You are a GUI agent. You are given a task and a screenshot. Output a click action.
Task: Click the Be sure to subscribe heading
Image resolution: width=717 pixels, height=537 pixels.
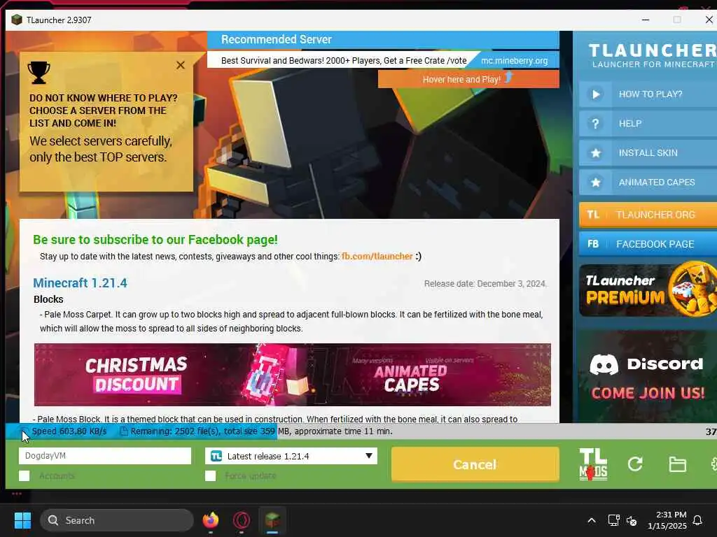point(155,239)
